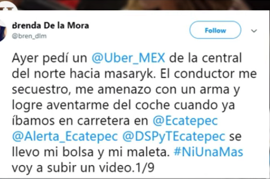Go to the @Alerta_Ecatepec mention
The image size is (270, 179).
[x=65, y=137]
